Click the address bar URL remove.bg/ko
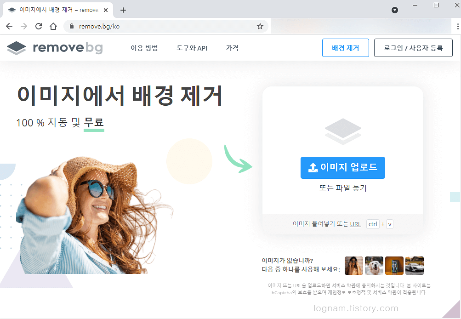Screen dimensions: 461x319 coord(99,27)
